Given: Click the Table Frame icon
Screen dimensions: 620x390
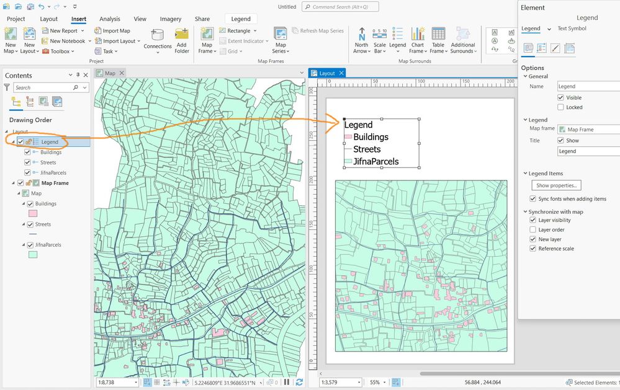Looking at the screenshot, I should [438, 40].
